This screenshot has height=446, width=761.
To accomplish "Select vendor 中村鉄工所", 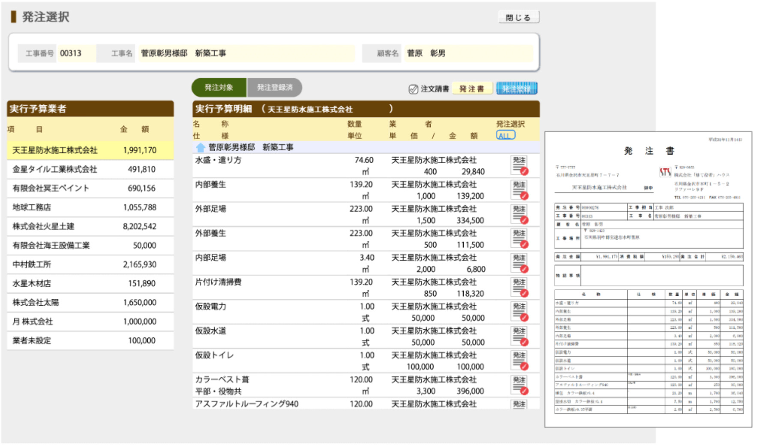I will [90, 265].
